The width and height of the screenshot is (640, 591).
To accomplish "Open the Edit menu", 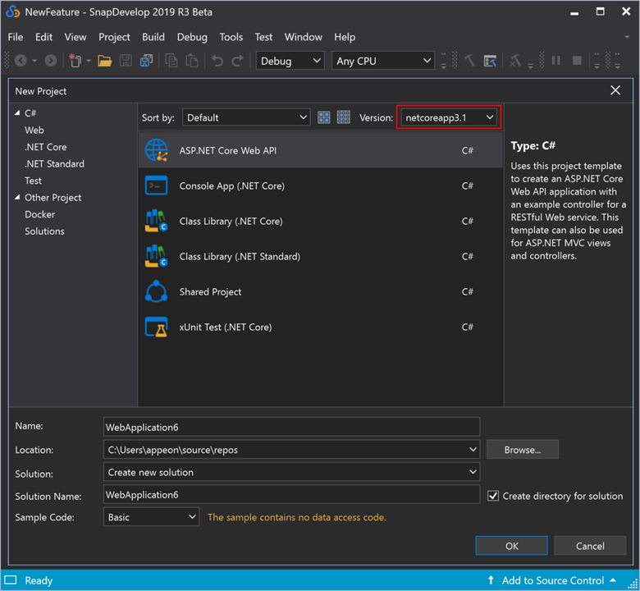I will point(43,37).
